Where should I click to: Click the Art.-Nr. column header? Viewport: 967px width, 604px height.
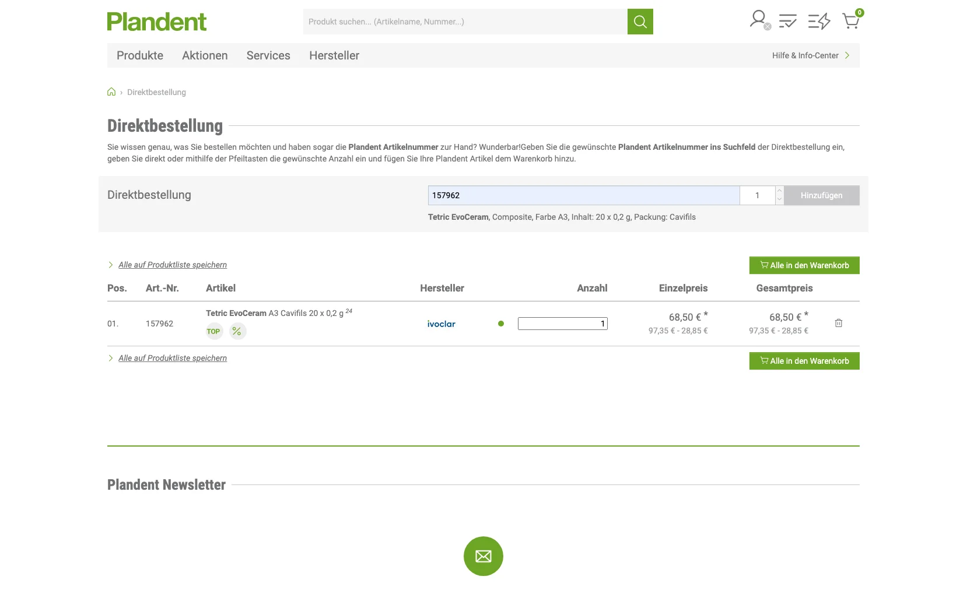[162, 288]
